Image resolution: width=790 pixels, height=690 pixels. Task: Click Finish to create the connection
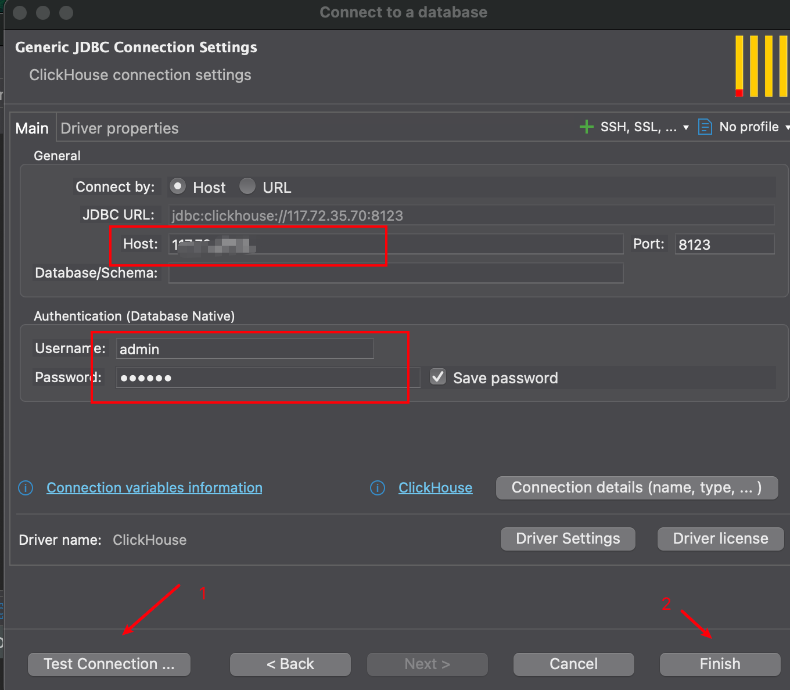tap(720, 664)
